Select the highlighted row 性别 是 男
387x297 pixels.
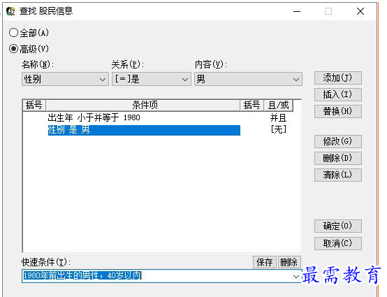[144, 130]
